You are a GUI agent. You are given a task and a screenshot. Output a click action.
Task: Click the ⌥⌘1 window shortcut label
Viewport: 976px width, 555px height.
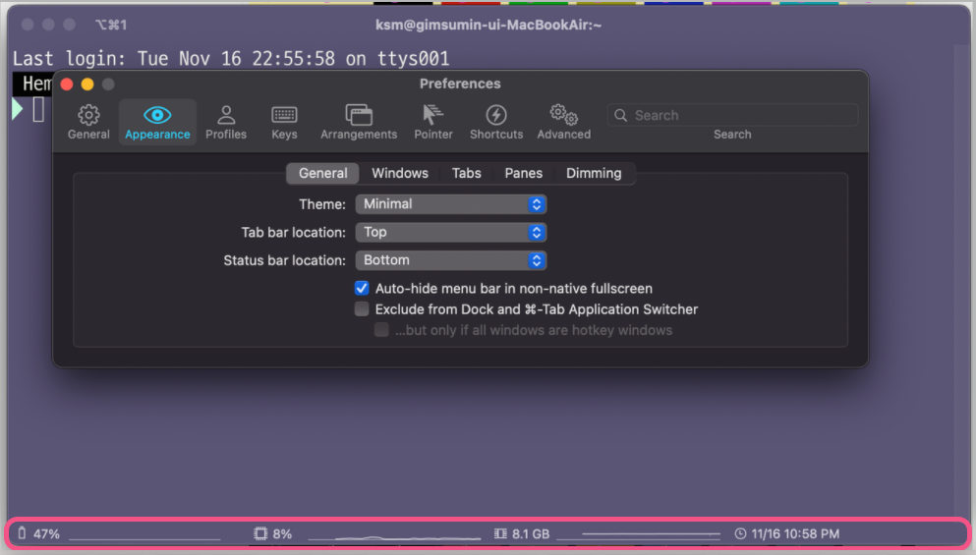point(111,25)
